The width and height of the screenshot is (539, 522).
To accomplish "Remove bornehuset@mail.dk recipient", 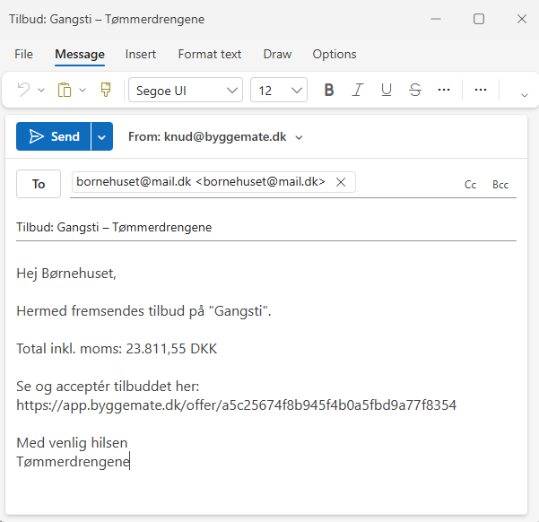I will click(x=341, y=182).
